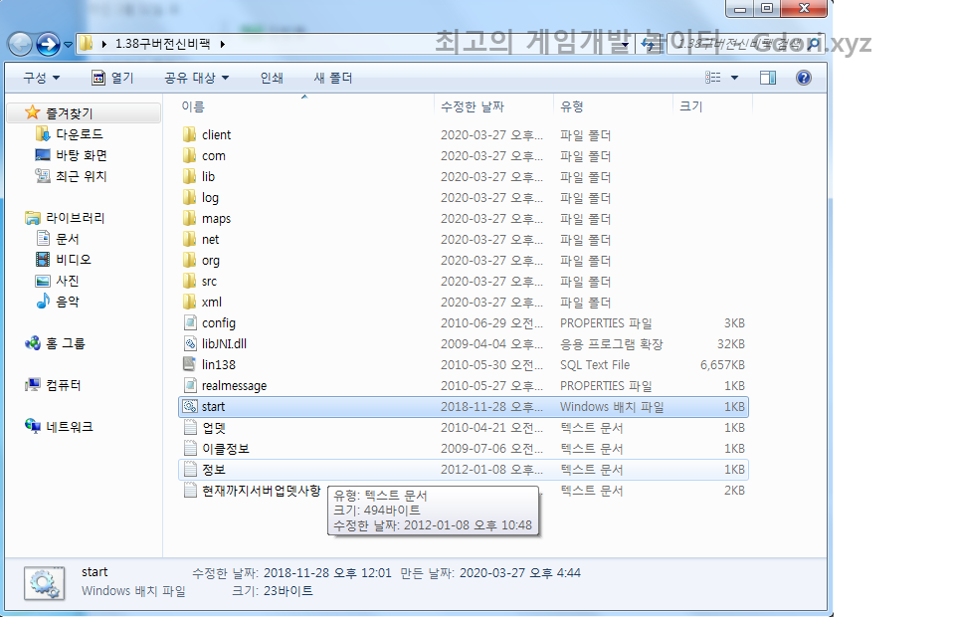Select the realmessage properties file icon
The width and height of the screenshot is (955, 617).
[x=190, y=385]
